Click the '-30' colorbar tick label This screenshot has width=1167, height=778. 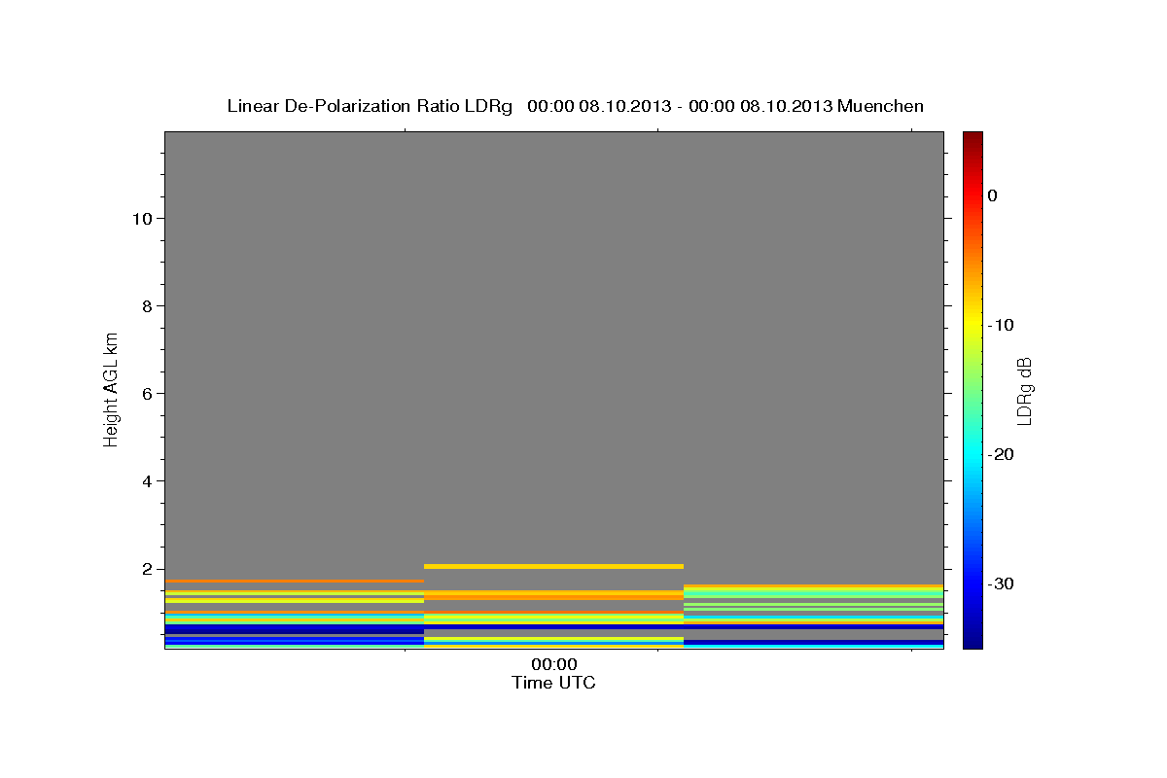click(1002, 583)
